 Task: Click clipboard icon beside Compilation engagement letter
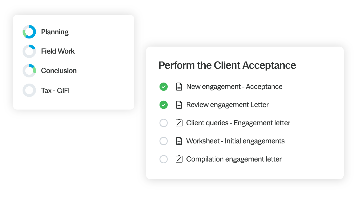pyautogui.click(x=179, y=159)
